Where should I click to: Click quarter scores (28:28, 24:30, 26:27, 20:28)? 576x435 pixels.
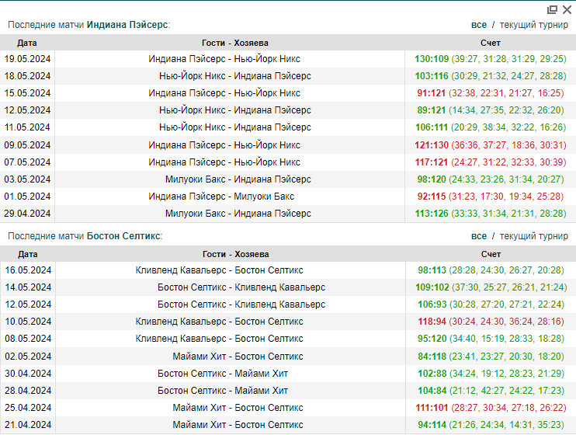pyautogui.click(x=506, y=270)
